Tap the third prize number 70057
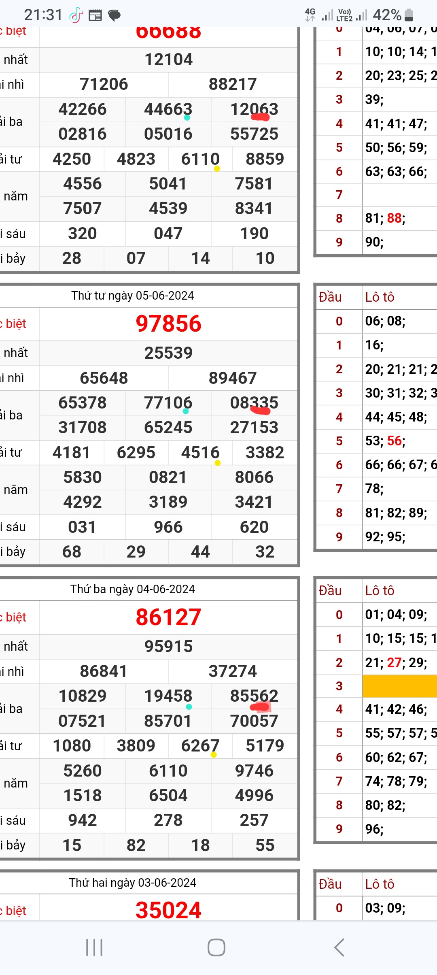This screenshot has height=975, width=437. 254,721
